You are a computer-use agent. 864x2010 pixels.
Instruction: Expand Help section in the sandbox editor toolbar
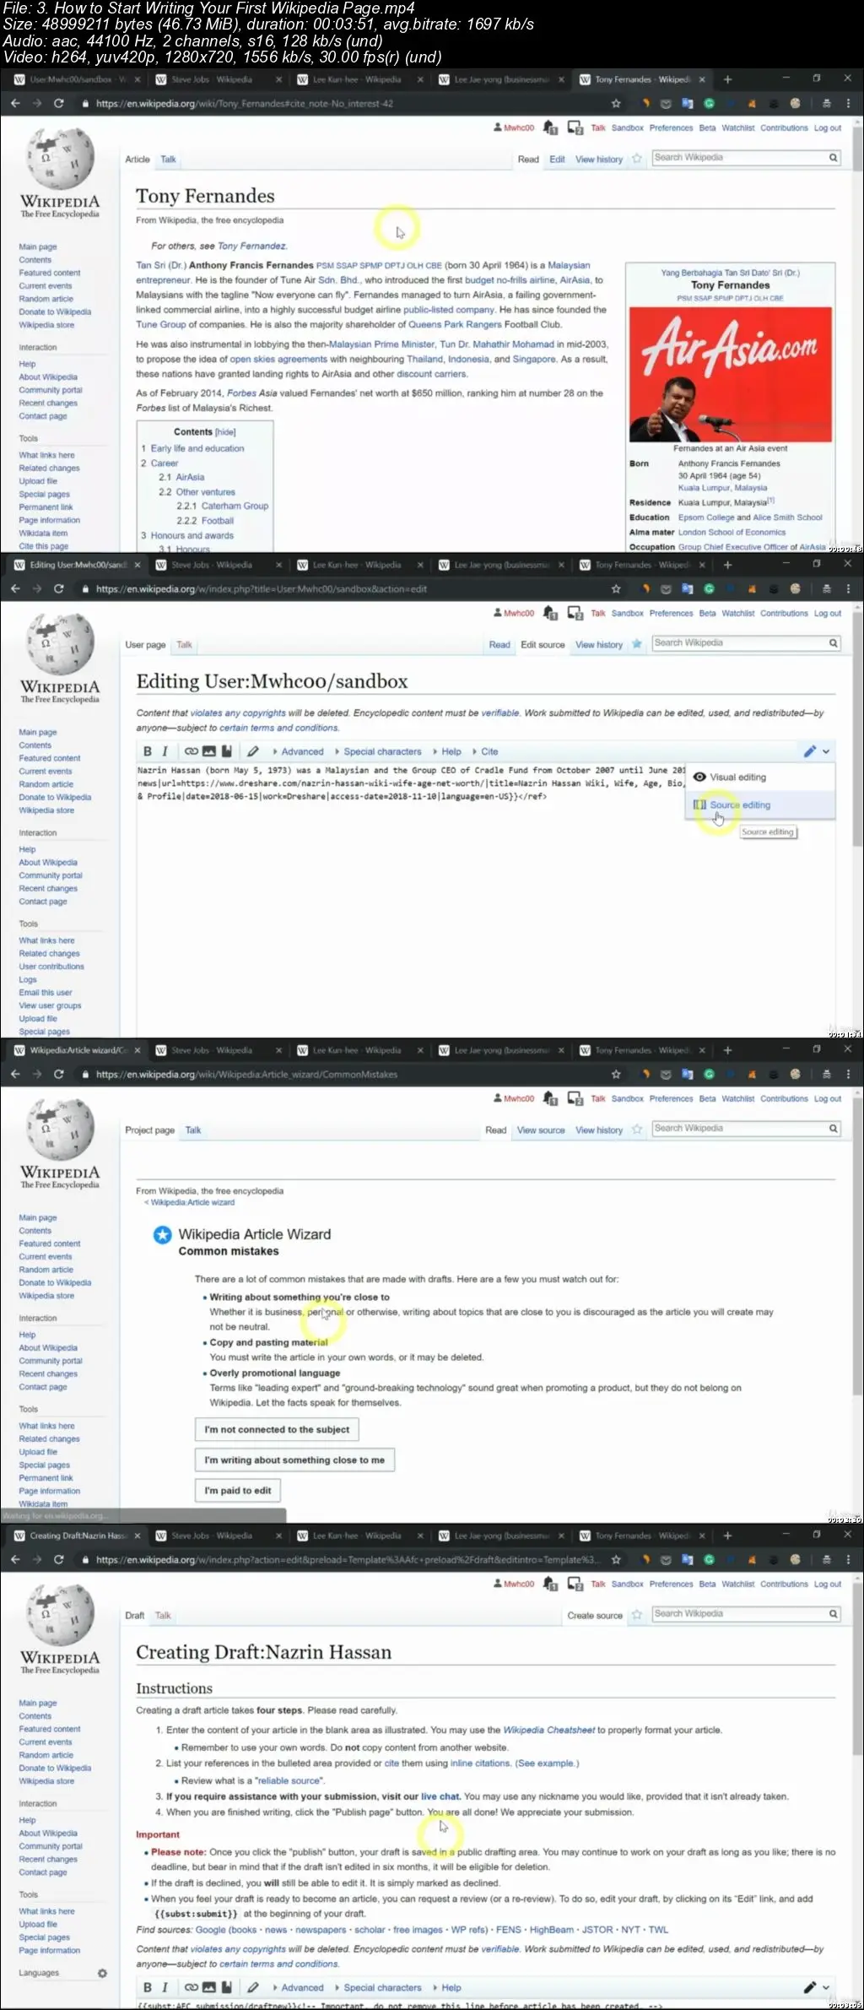pyautogui.click(x=447, y=751)
